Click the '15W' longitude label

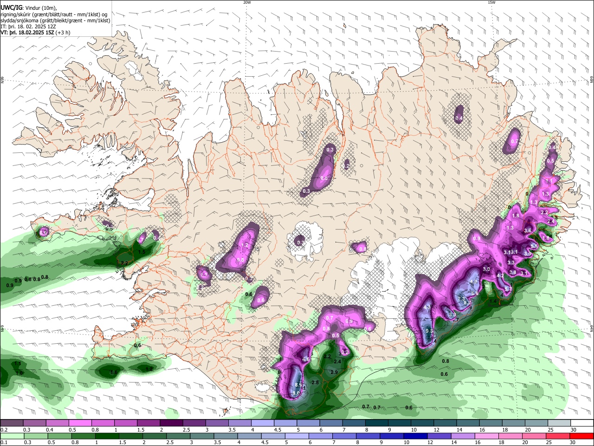pyautogui.click(x=491, y=2)
